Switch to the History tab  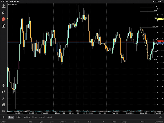coord(19,117)
